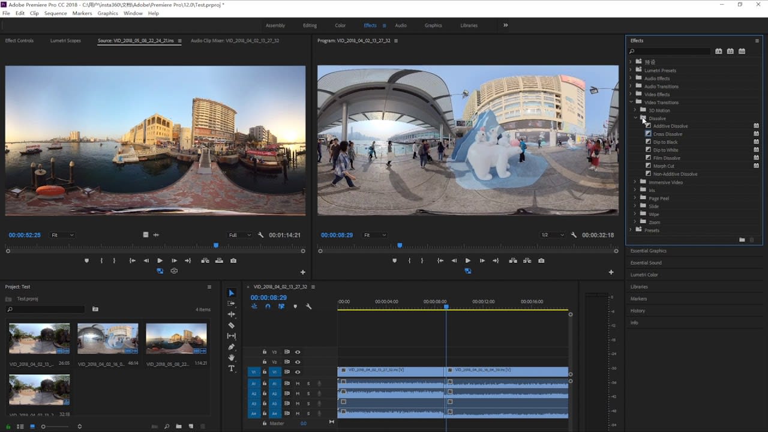The image size is (768, 432).
Task: Select the Snap magnet icon in timeline
Action: pos(267,307)
